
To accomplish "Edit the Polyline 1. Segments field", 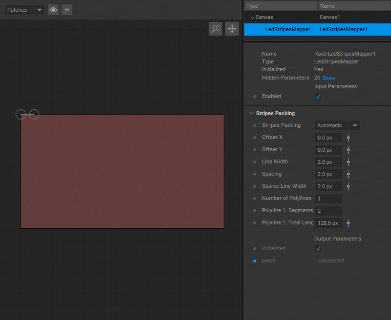I will [328, 211].
